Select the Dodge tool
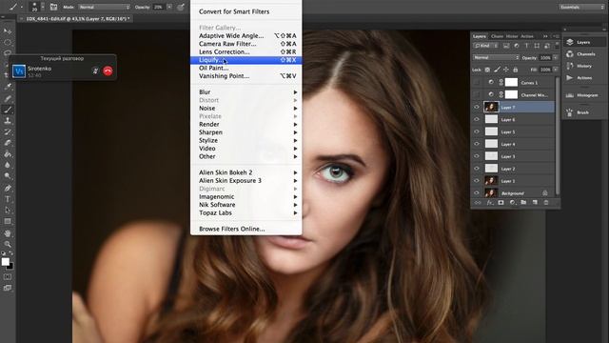 (8, 176)
